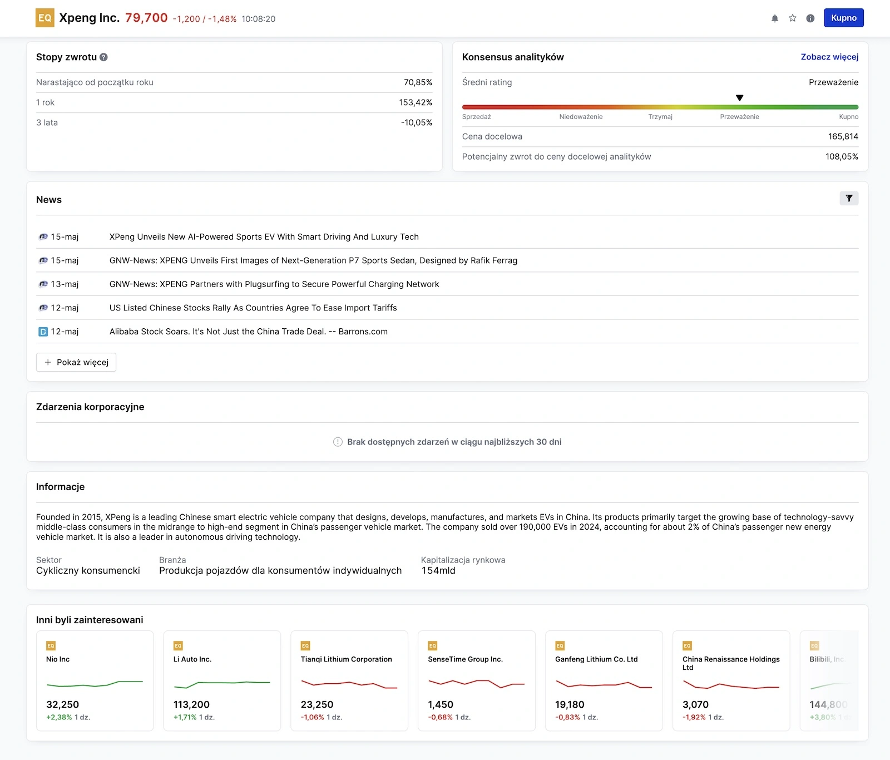Click help icon next to Stopy zwrotu
This screenshot has width=890, height=760.
103,57
